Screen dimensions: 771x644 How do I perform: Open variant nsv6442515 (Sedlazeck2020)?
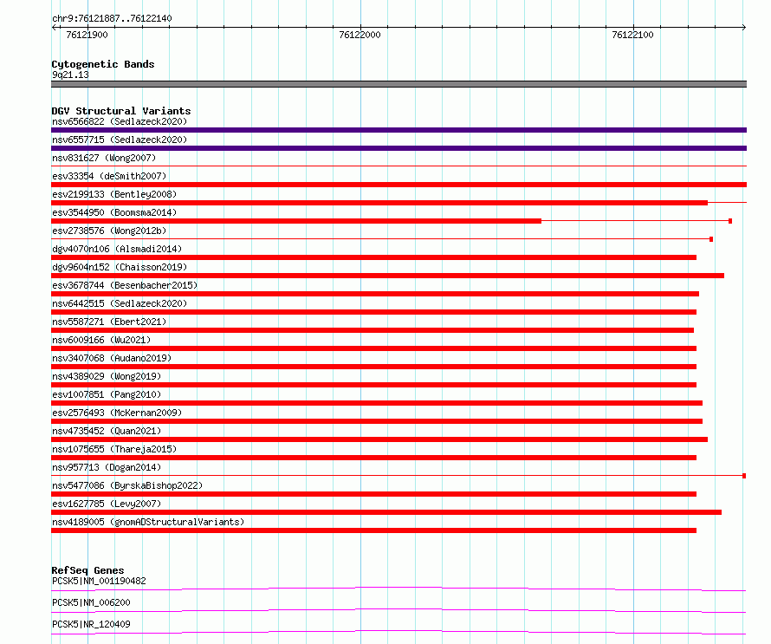coord(120,303)
